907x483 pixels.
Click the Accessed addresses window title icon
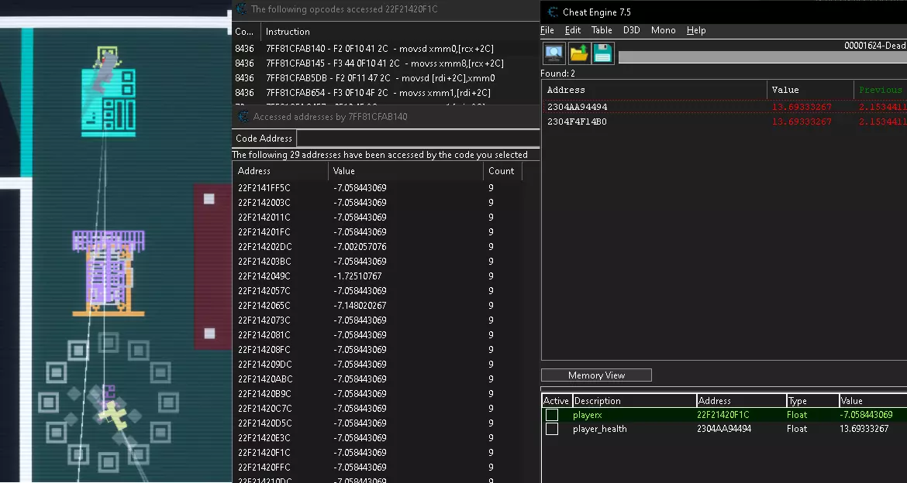point(243,117)
